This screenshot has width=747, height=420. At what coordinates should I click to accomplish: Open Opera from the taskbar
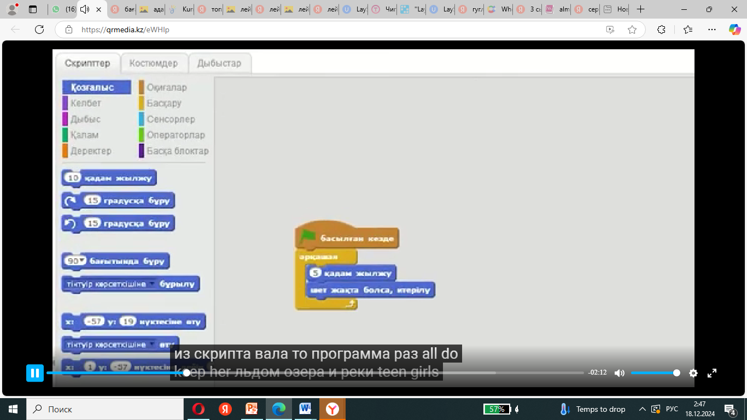(x=199, y=409)
